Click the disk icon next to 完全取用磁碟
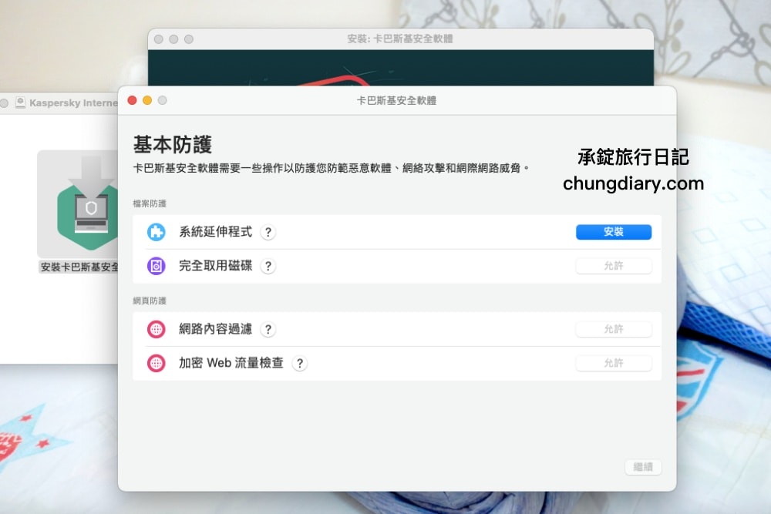This screenshot has width=771, height=514. pos(157,265)
